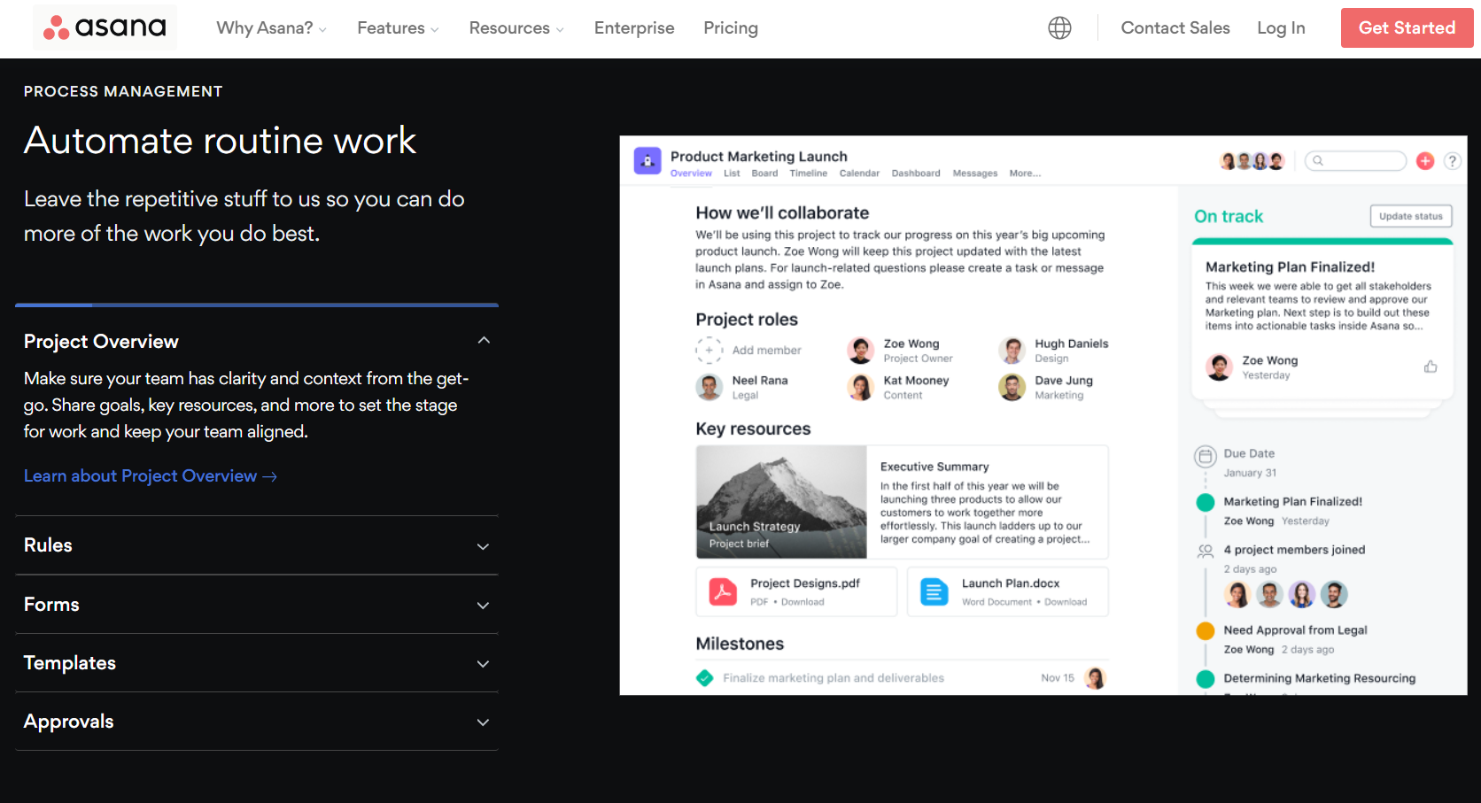Viewport: 1481px width, 803px height.
Task: Click the Log In link
Action: (x=1281, y=28)
